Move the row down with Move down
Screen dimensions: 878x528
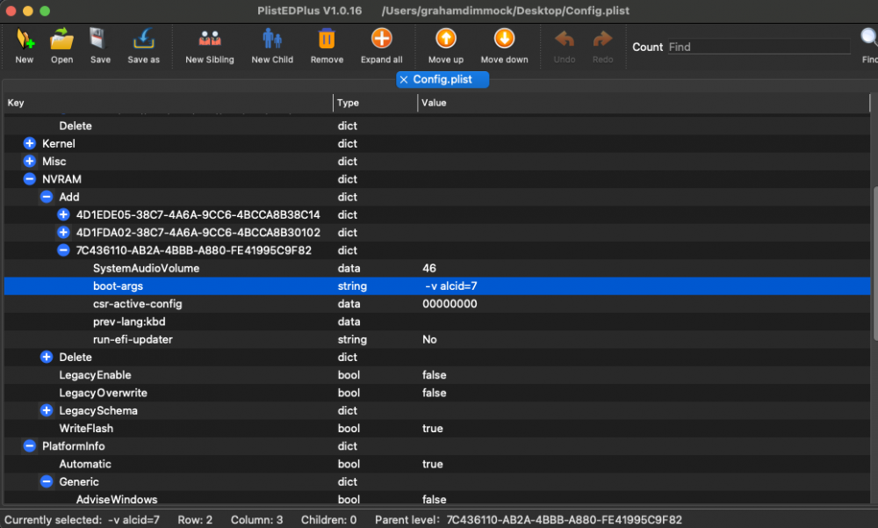point(504,39)
